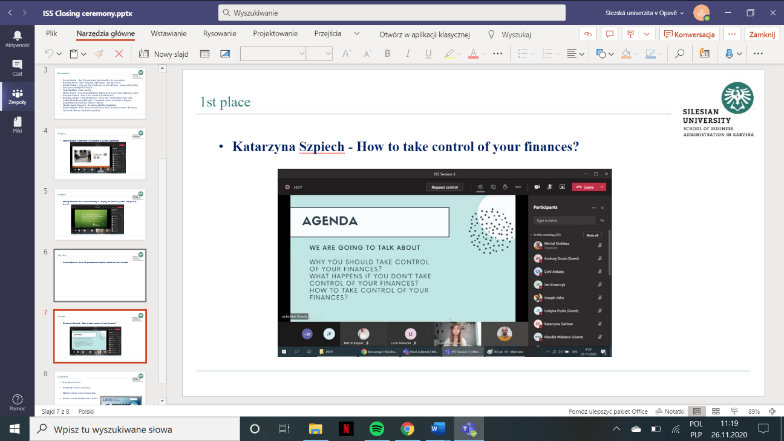784x441 pixels.
Task: Click the Format Painter brush icon
Action: (99, 54)
